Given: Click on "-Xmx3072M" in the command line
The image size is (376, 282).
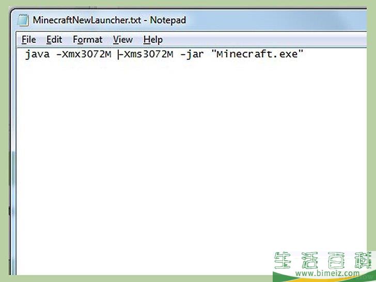Looking at the screenshot, I should (x=84, y=54).
